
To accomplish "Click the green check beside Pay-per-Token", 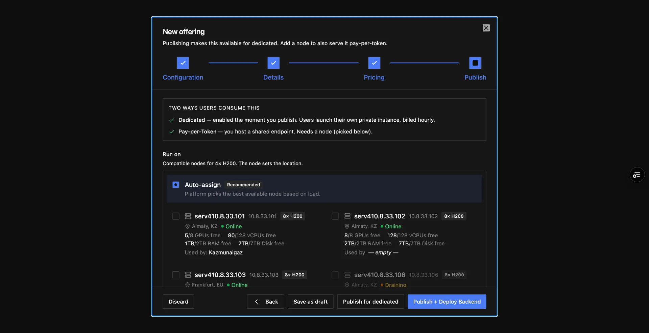I will point(172,132).
